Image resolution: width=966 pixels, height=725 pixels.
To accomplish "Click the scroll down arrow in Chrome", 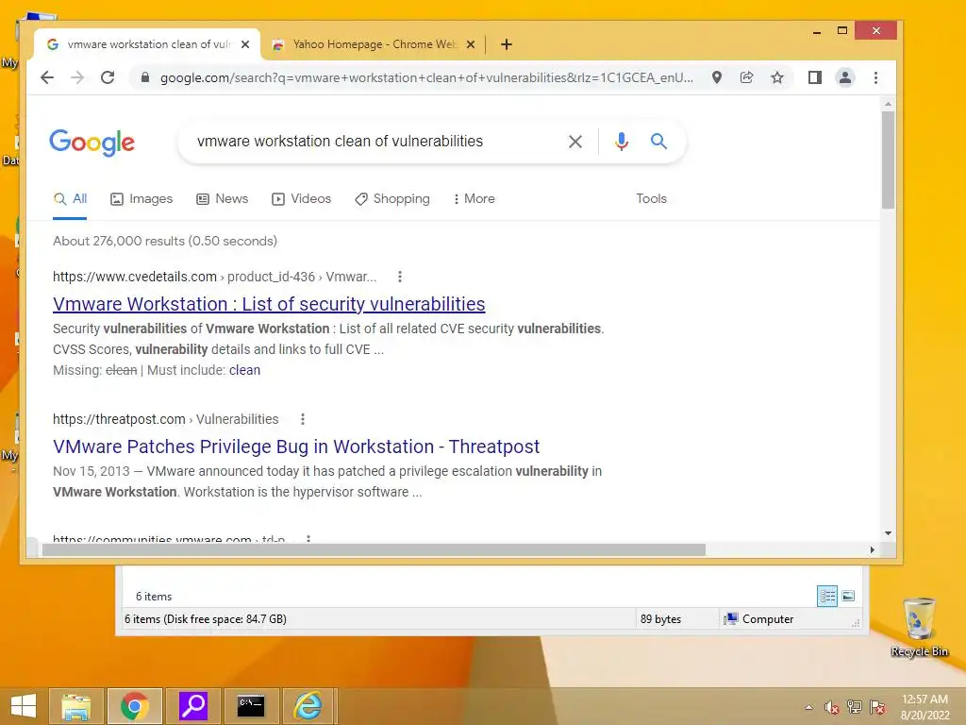I will pos(888,533).
